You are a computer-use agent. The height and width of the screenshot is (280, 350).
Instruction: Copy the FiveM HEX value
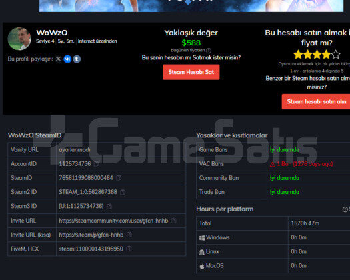(x=129, y=249)
